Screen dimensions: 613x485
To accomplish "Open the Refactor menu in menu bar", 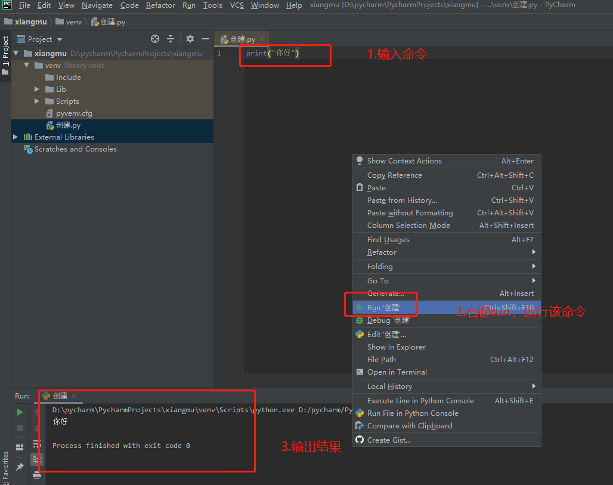I will [x=160, y=5].
